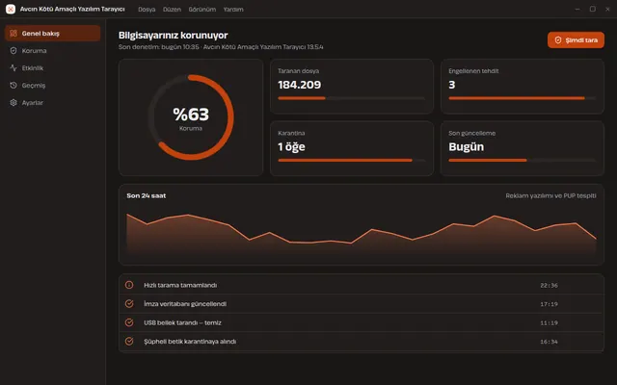Click the %63 Koruma circular gauge

pyautogui.click(x=191, y=117)
